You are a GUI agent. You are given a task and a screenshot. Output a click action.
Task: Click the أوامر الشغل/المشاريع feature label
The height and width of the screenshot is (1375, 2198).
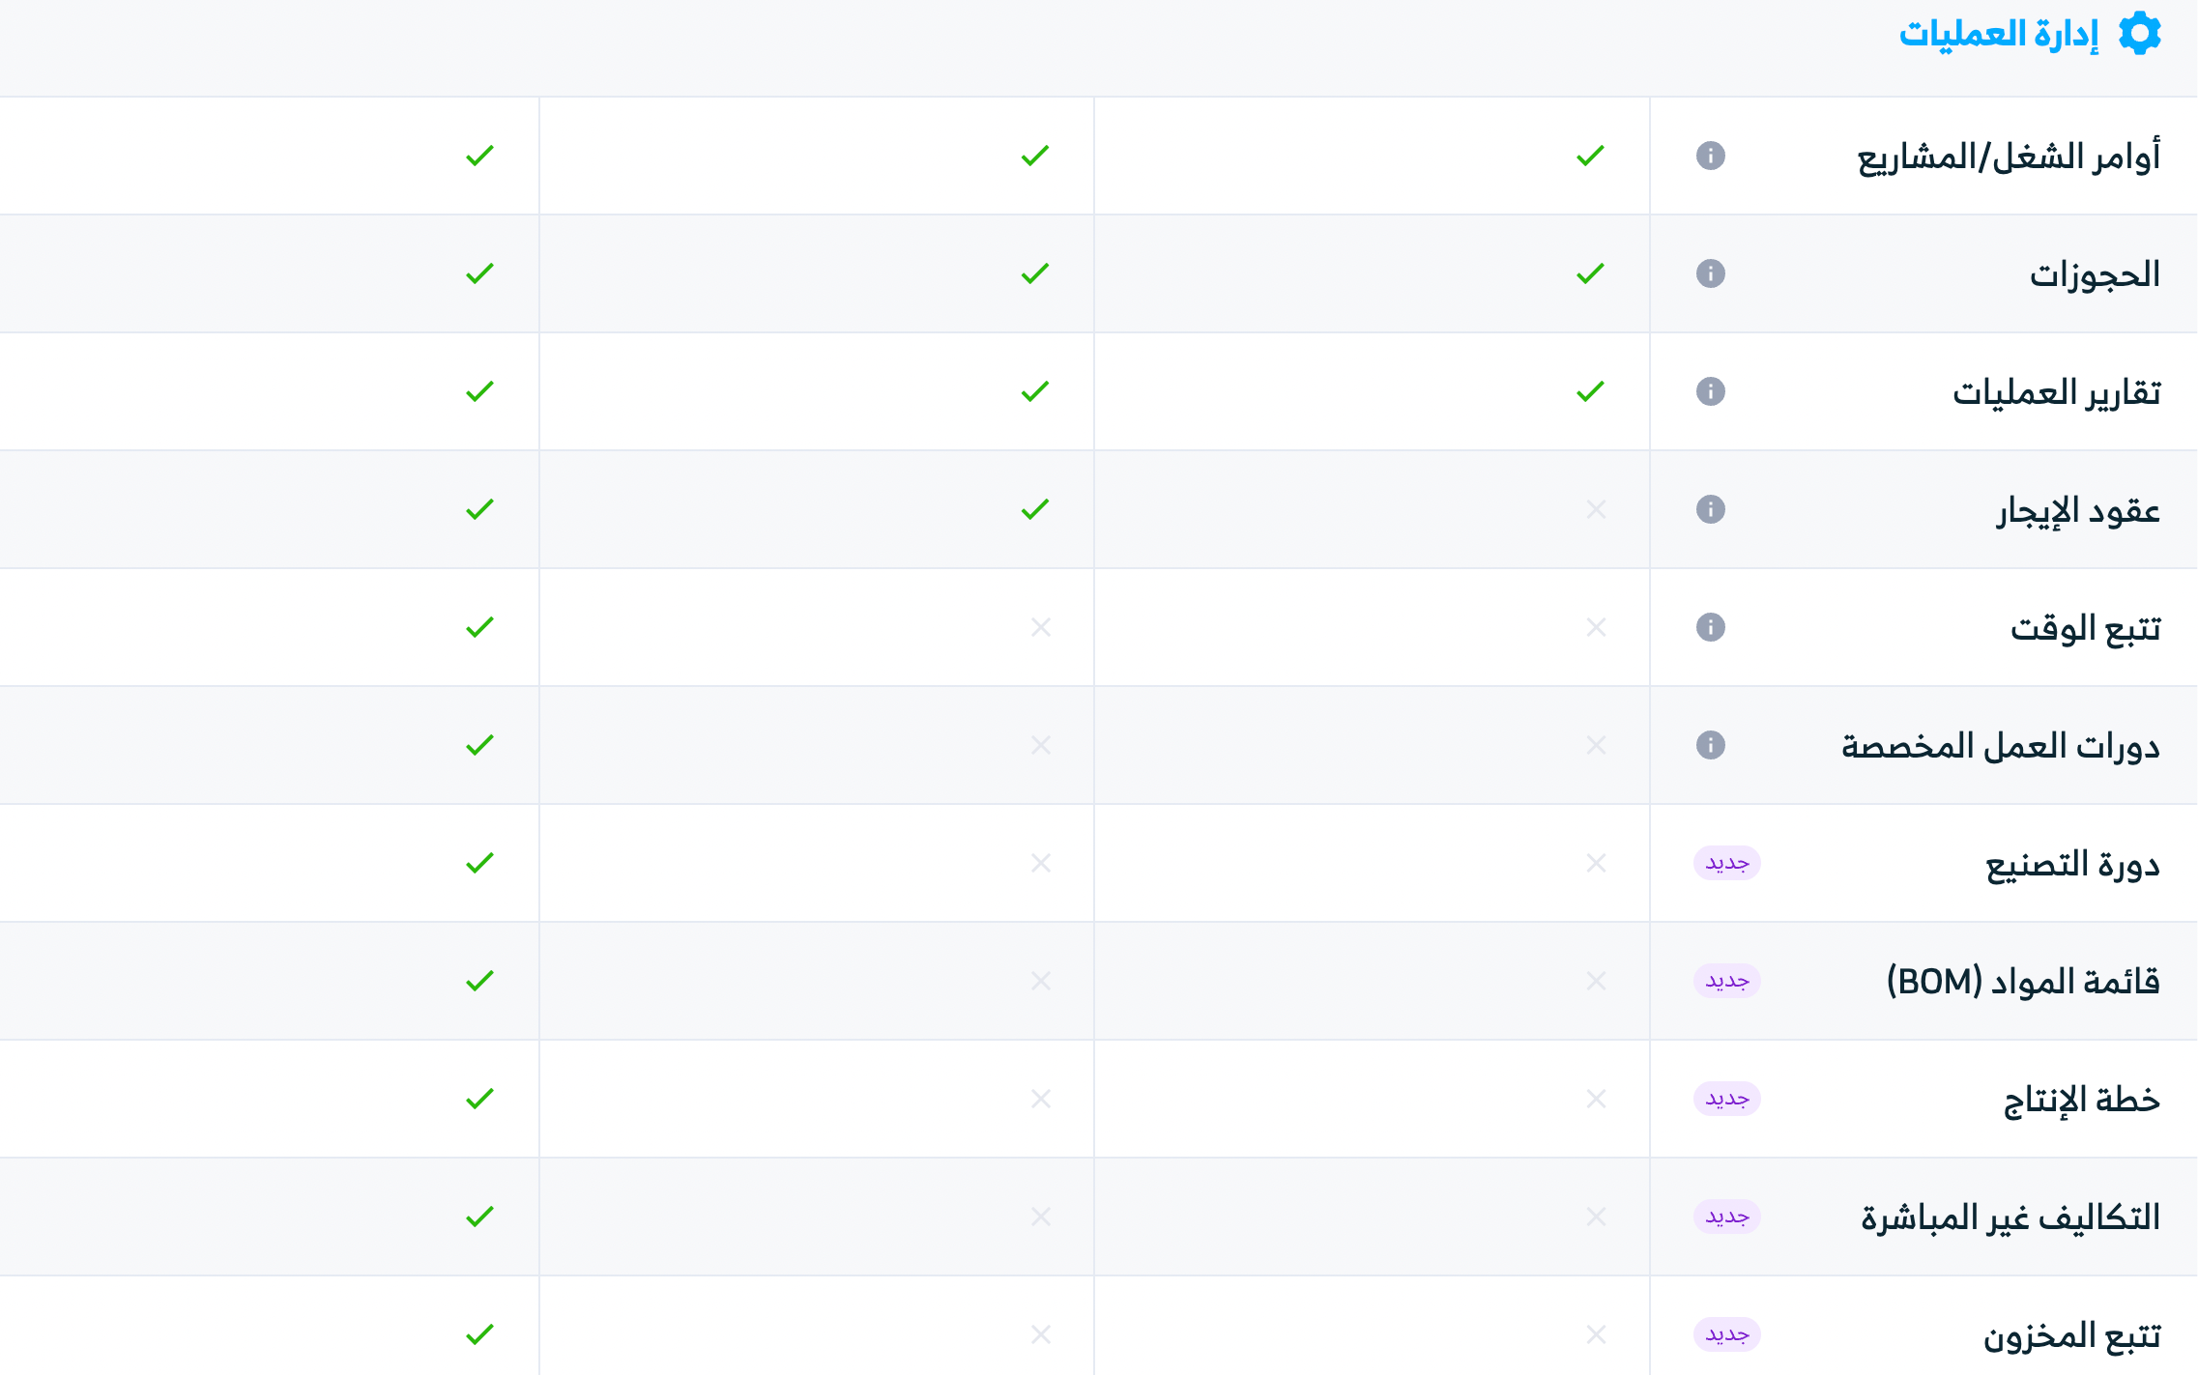pyautogui.click(x=2009, y=157)
